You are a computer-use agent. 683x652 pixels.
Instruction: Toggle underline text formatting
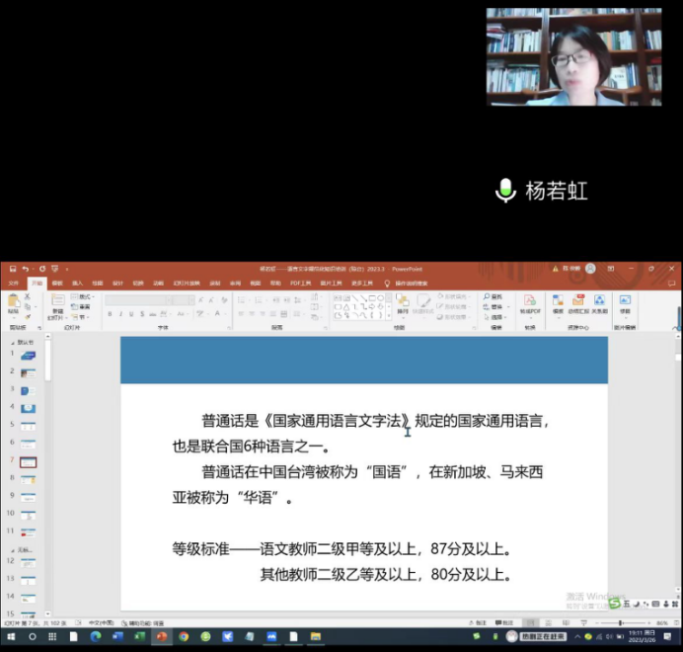click(131, 314)
